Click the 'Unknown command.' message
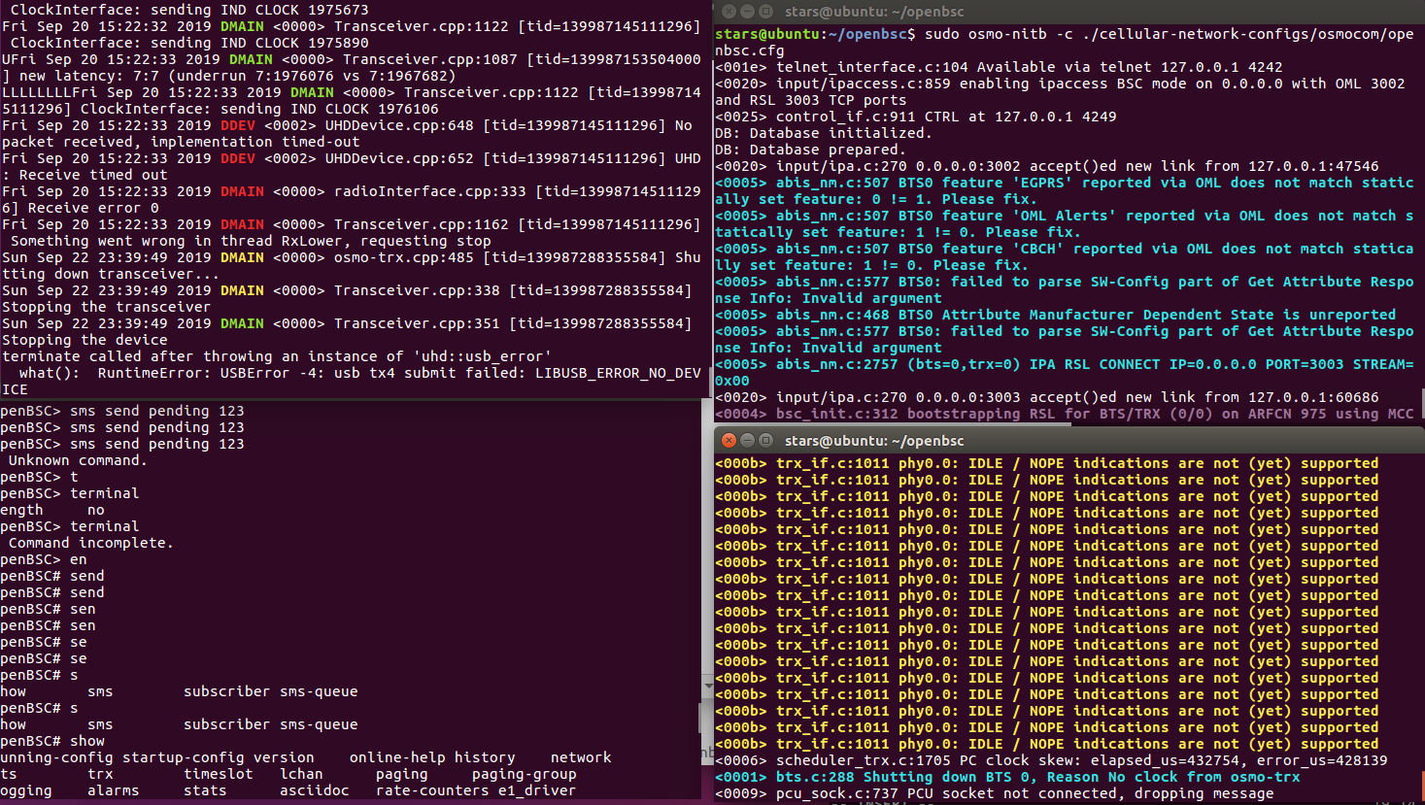The height and width of the screenshot is (805, 1425). coord(78,460)
